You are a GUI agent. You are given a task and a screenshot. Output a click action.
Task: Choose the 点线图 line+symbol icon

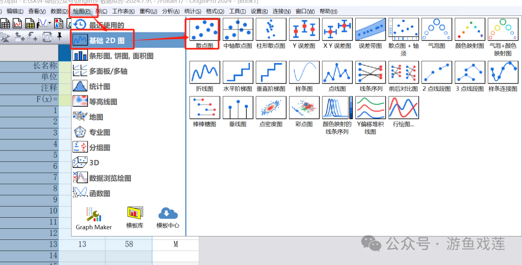[x=337, y=72]
